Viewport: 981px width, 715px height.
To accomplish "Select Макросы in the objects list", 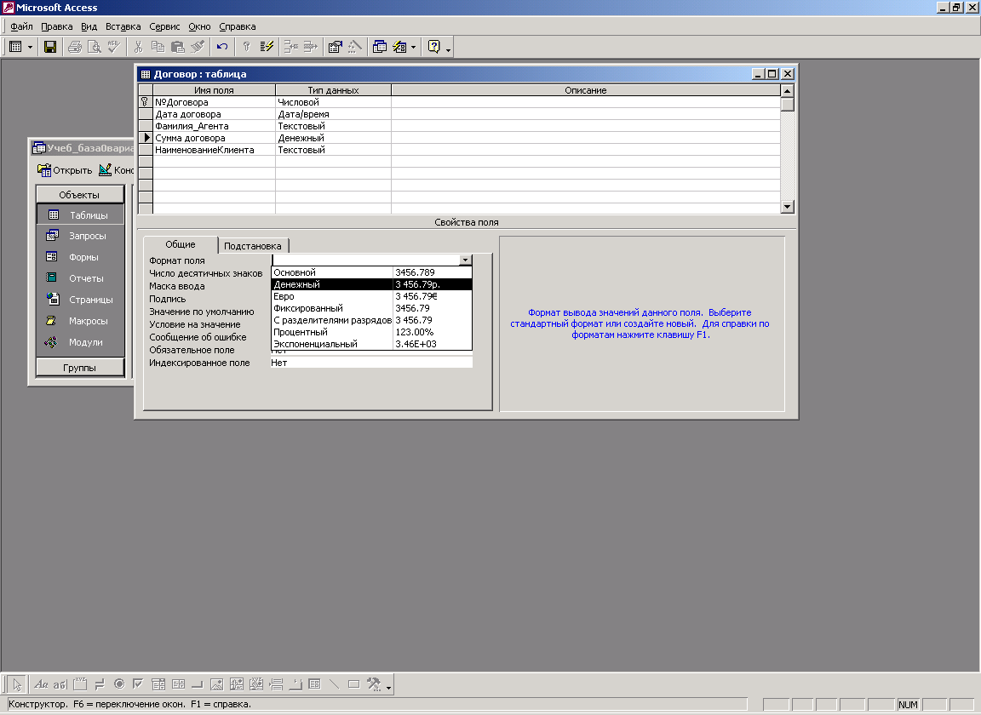I will 79,321.
